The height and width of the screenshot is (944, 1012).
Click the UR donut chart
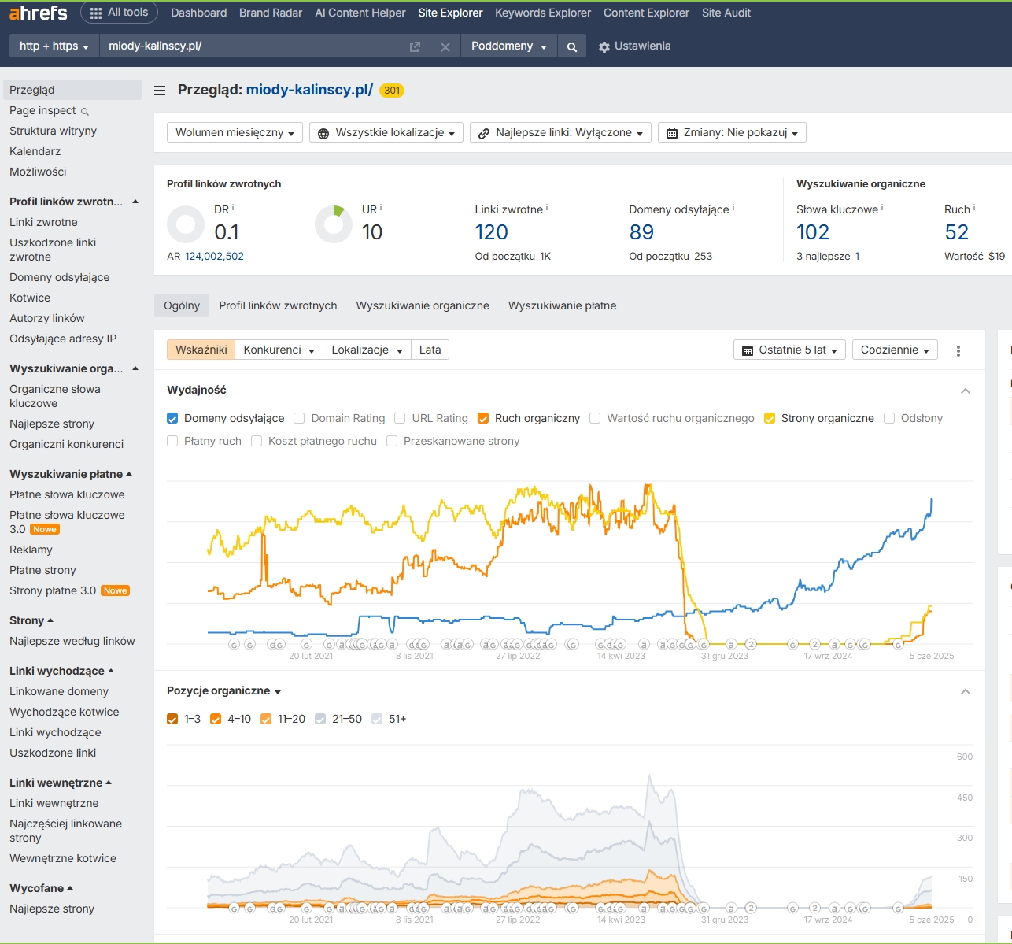(334, 224)
